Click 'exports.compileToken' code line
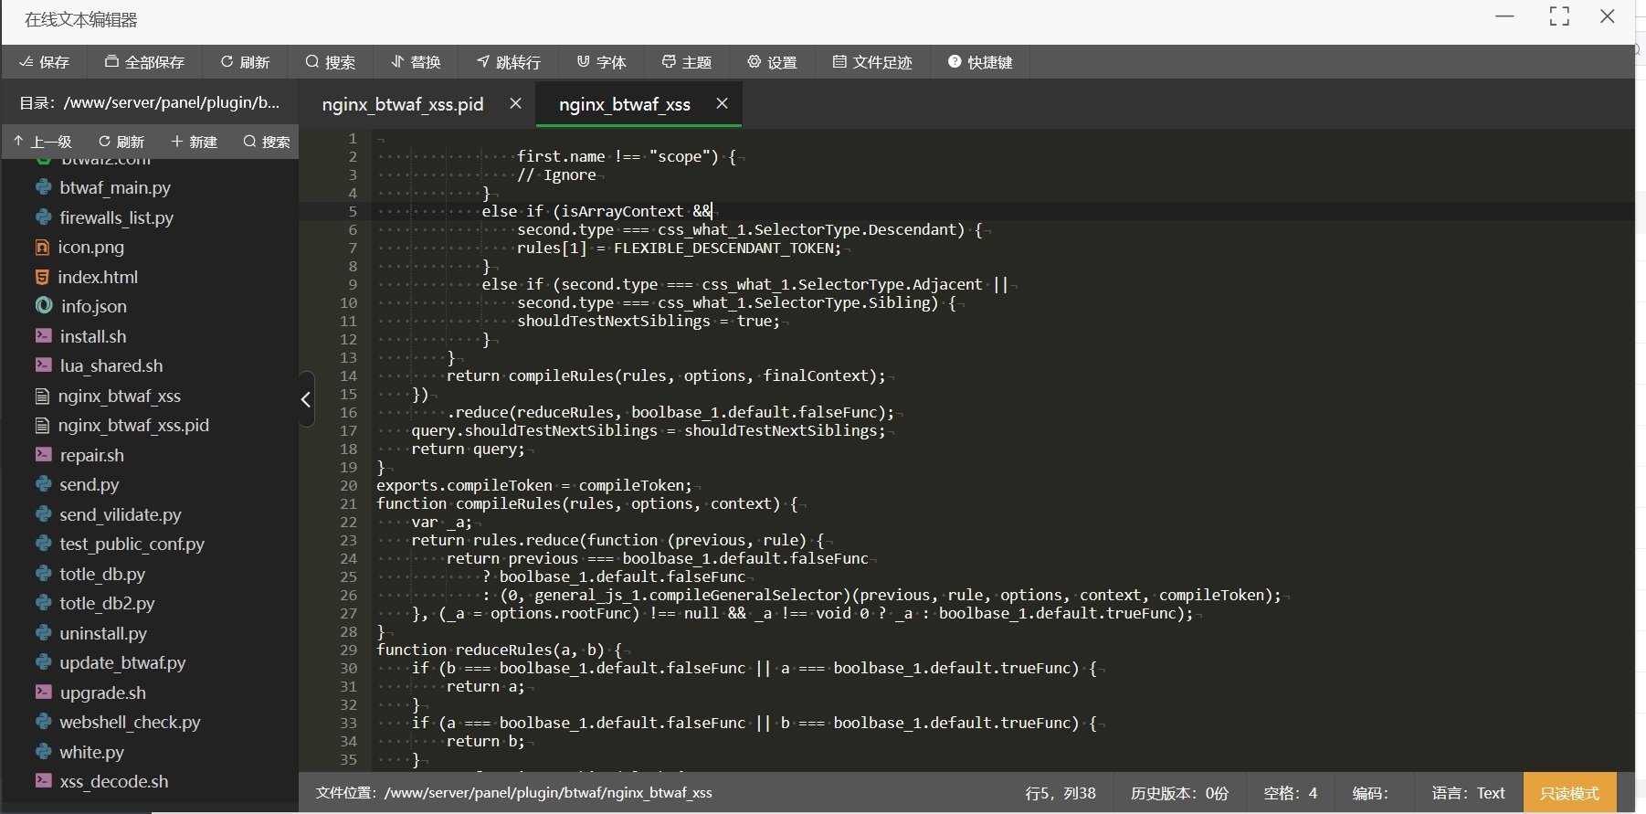This screenshot has width=1646, height=814. 534,485
